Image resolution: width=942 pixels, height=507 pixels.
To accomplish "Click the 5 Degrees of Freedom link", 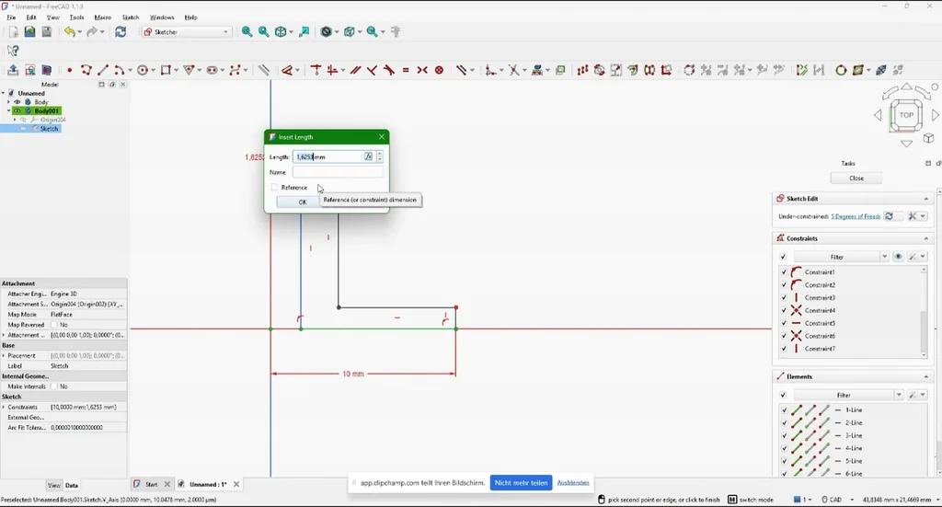I will [856, 216].
